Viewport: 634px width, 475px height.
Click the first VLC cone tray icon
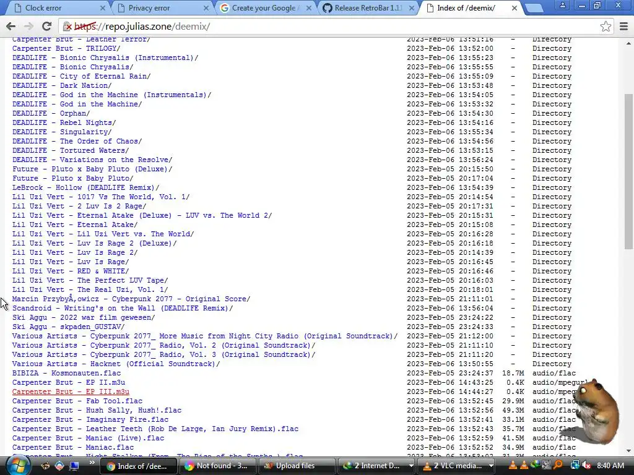[513, 466]
